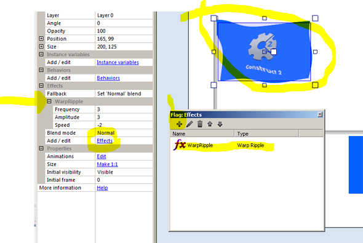Select the fx icon beside WarpRipple

coord(180,145)
